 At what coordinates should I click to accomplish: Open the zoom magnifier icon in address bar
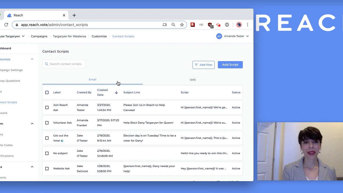[173, 25]
